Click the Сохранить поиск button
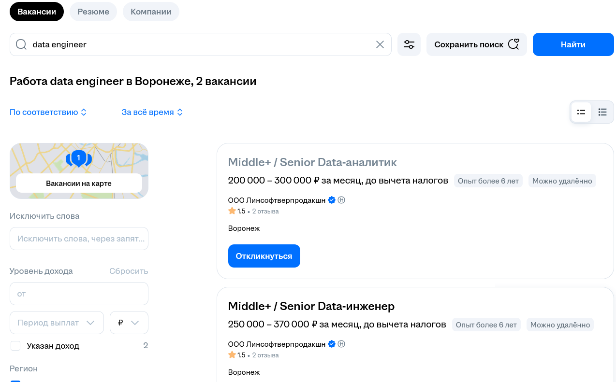The width and height of the screenshot is (616, 382). 477,44
